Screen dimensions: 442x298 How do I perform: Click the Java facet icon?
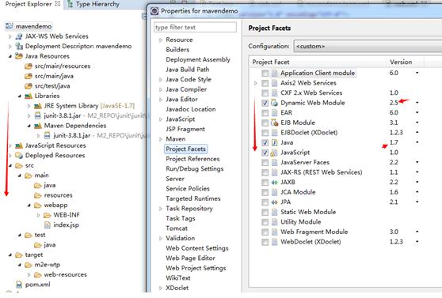274,142
